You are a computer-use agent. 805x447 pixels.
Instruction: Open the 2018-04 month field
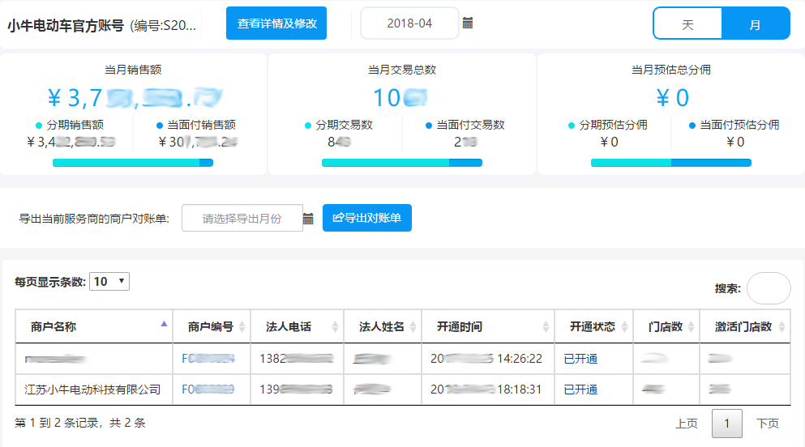[x=409, y=23]
